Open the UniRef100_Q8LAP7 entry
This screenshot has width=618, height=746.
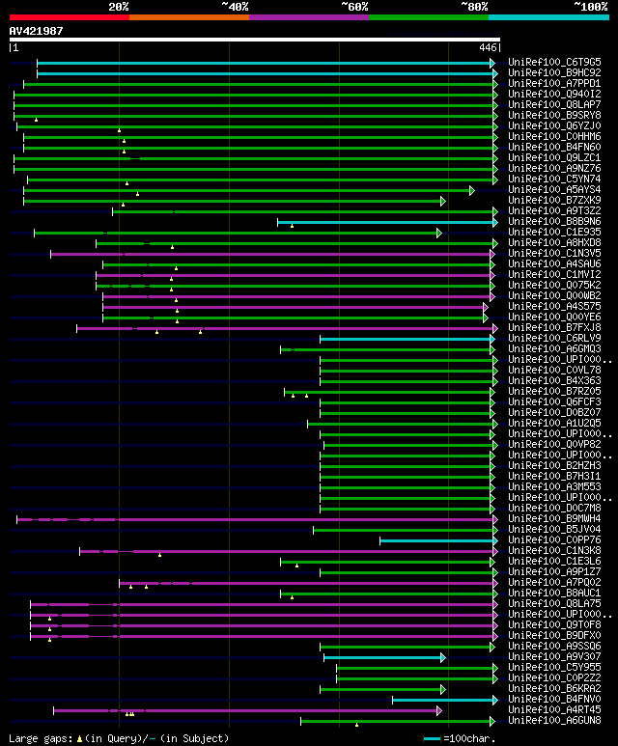(x=554, y=104)
